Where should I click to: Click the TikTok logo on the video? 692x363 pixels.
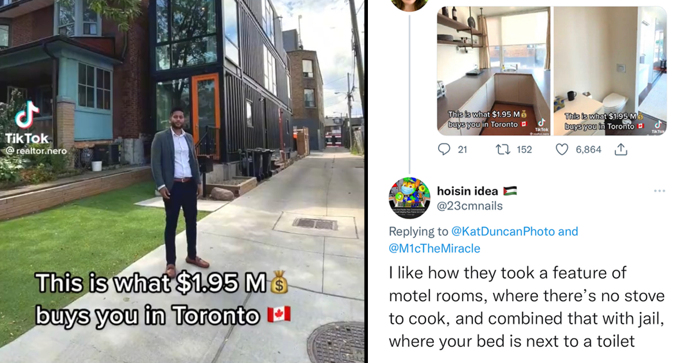pyautogui.click(x=27, y=115)
